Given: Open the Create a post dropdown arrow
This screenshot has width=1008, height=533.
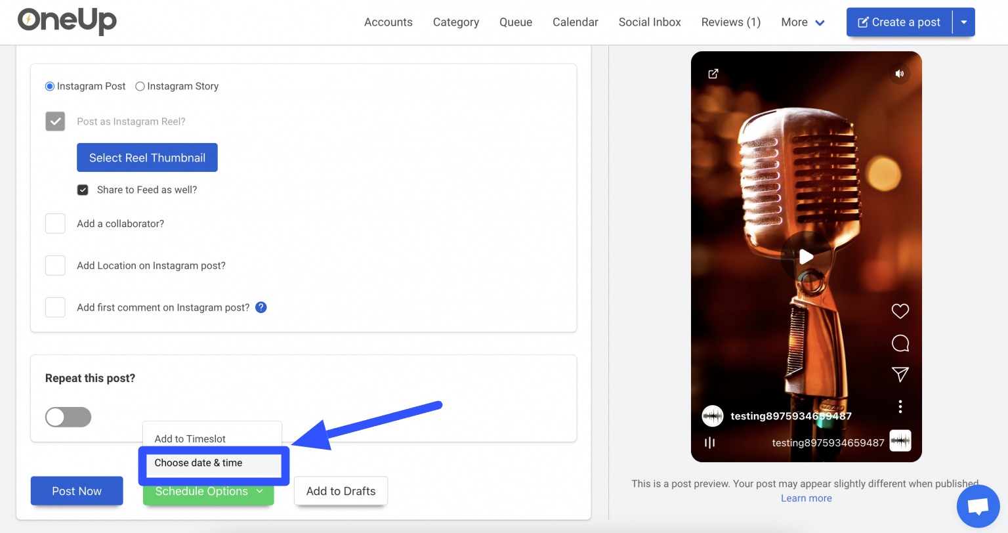Looking at the screenshot, I should (x=963, y=22).
